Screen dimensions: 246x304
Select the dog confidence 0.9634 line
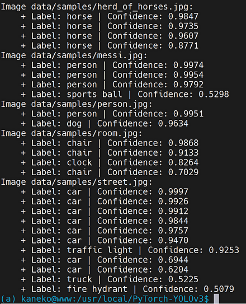click(105, 124)
